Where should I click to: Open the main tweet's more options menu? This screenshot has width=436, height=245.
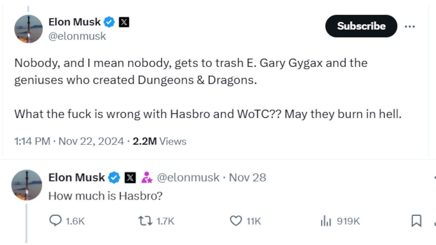pyautogui.click(x=410, y=26)
